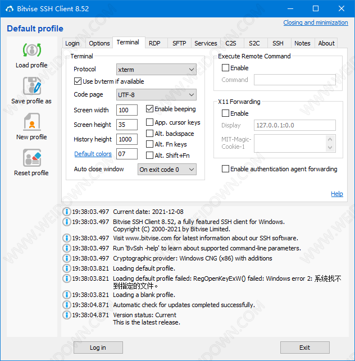This screenshot has width=355, height=361.
Task: Open the Notes tab
Action: (x=302, y=43)
